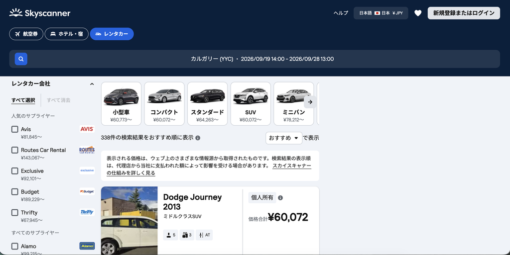The image size is (510, 255).
Task: Open info icon beside 338件の検索結果
Action: tap(198, 138)
